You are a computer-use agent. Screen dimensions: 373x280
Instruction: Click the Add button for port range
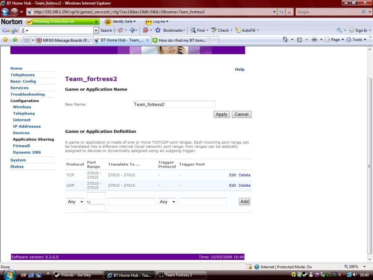point(244,201)
